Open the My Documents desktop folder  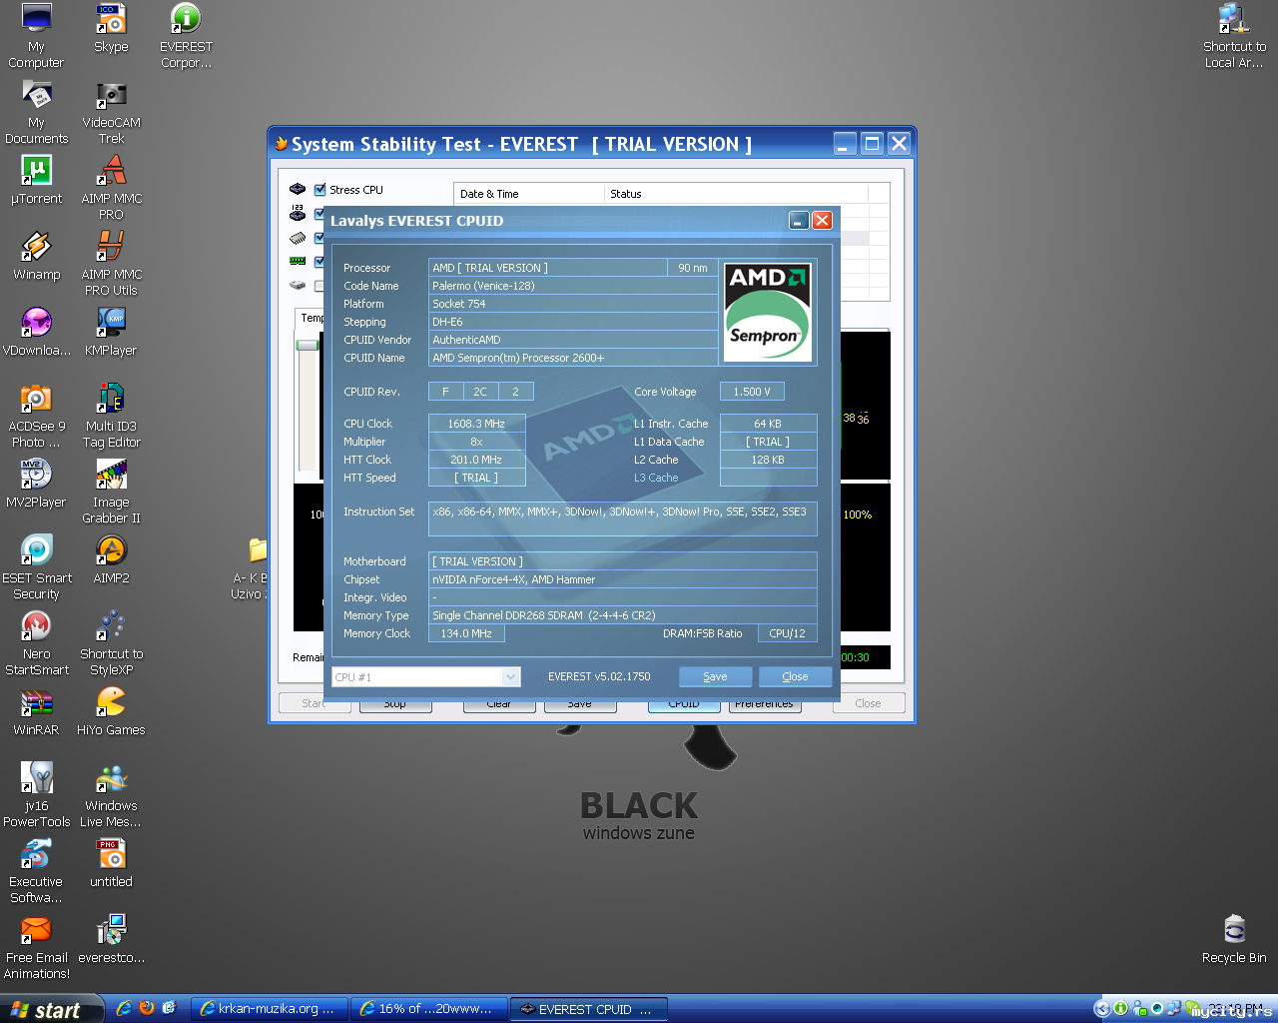[36, 112]
